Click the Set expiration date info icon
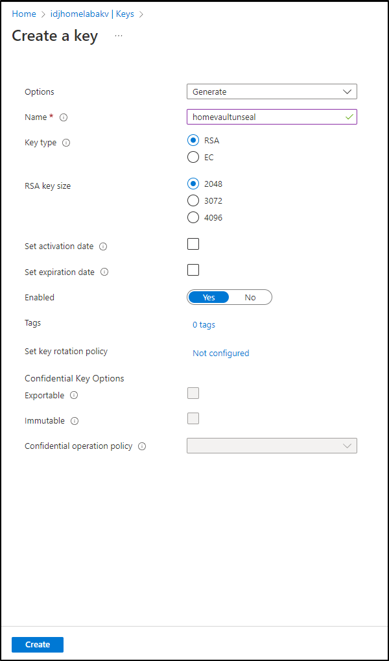389x661 pixels. (x=104, y=272)
